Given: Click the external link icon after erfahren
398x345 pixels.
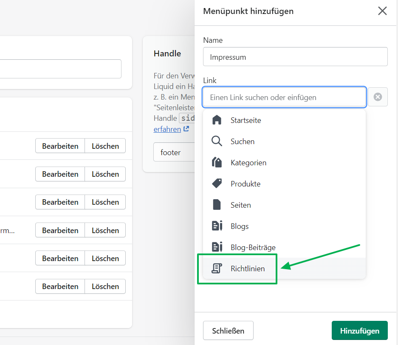Looking at the screenshot, I should point(186,129).
